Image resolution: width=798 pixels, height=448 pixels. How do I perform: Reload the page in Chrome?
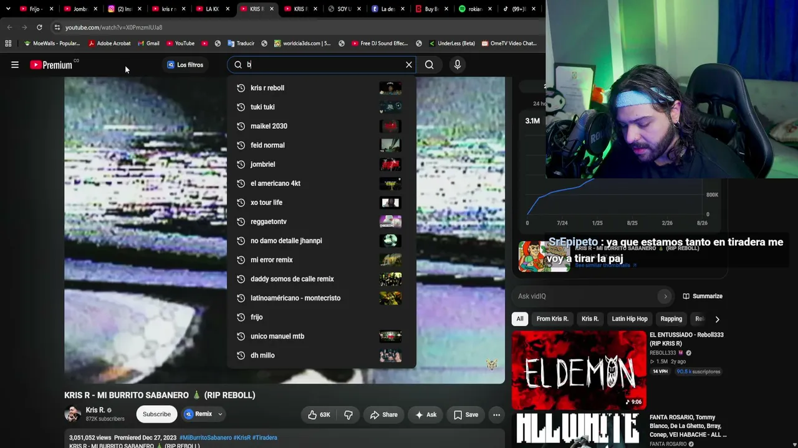(x=39, y=27)
